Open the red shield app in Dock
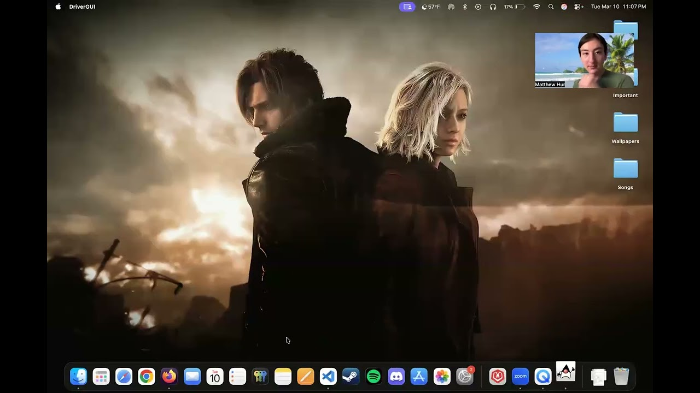This screenshot has height=393, width=700. point(498,376)
